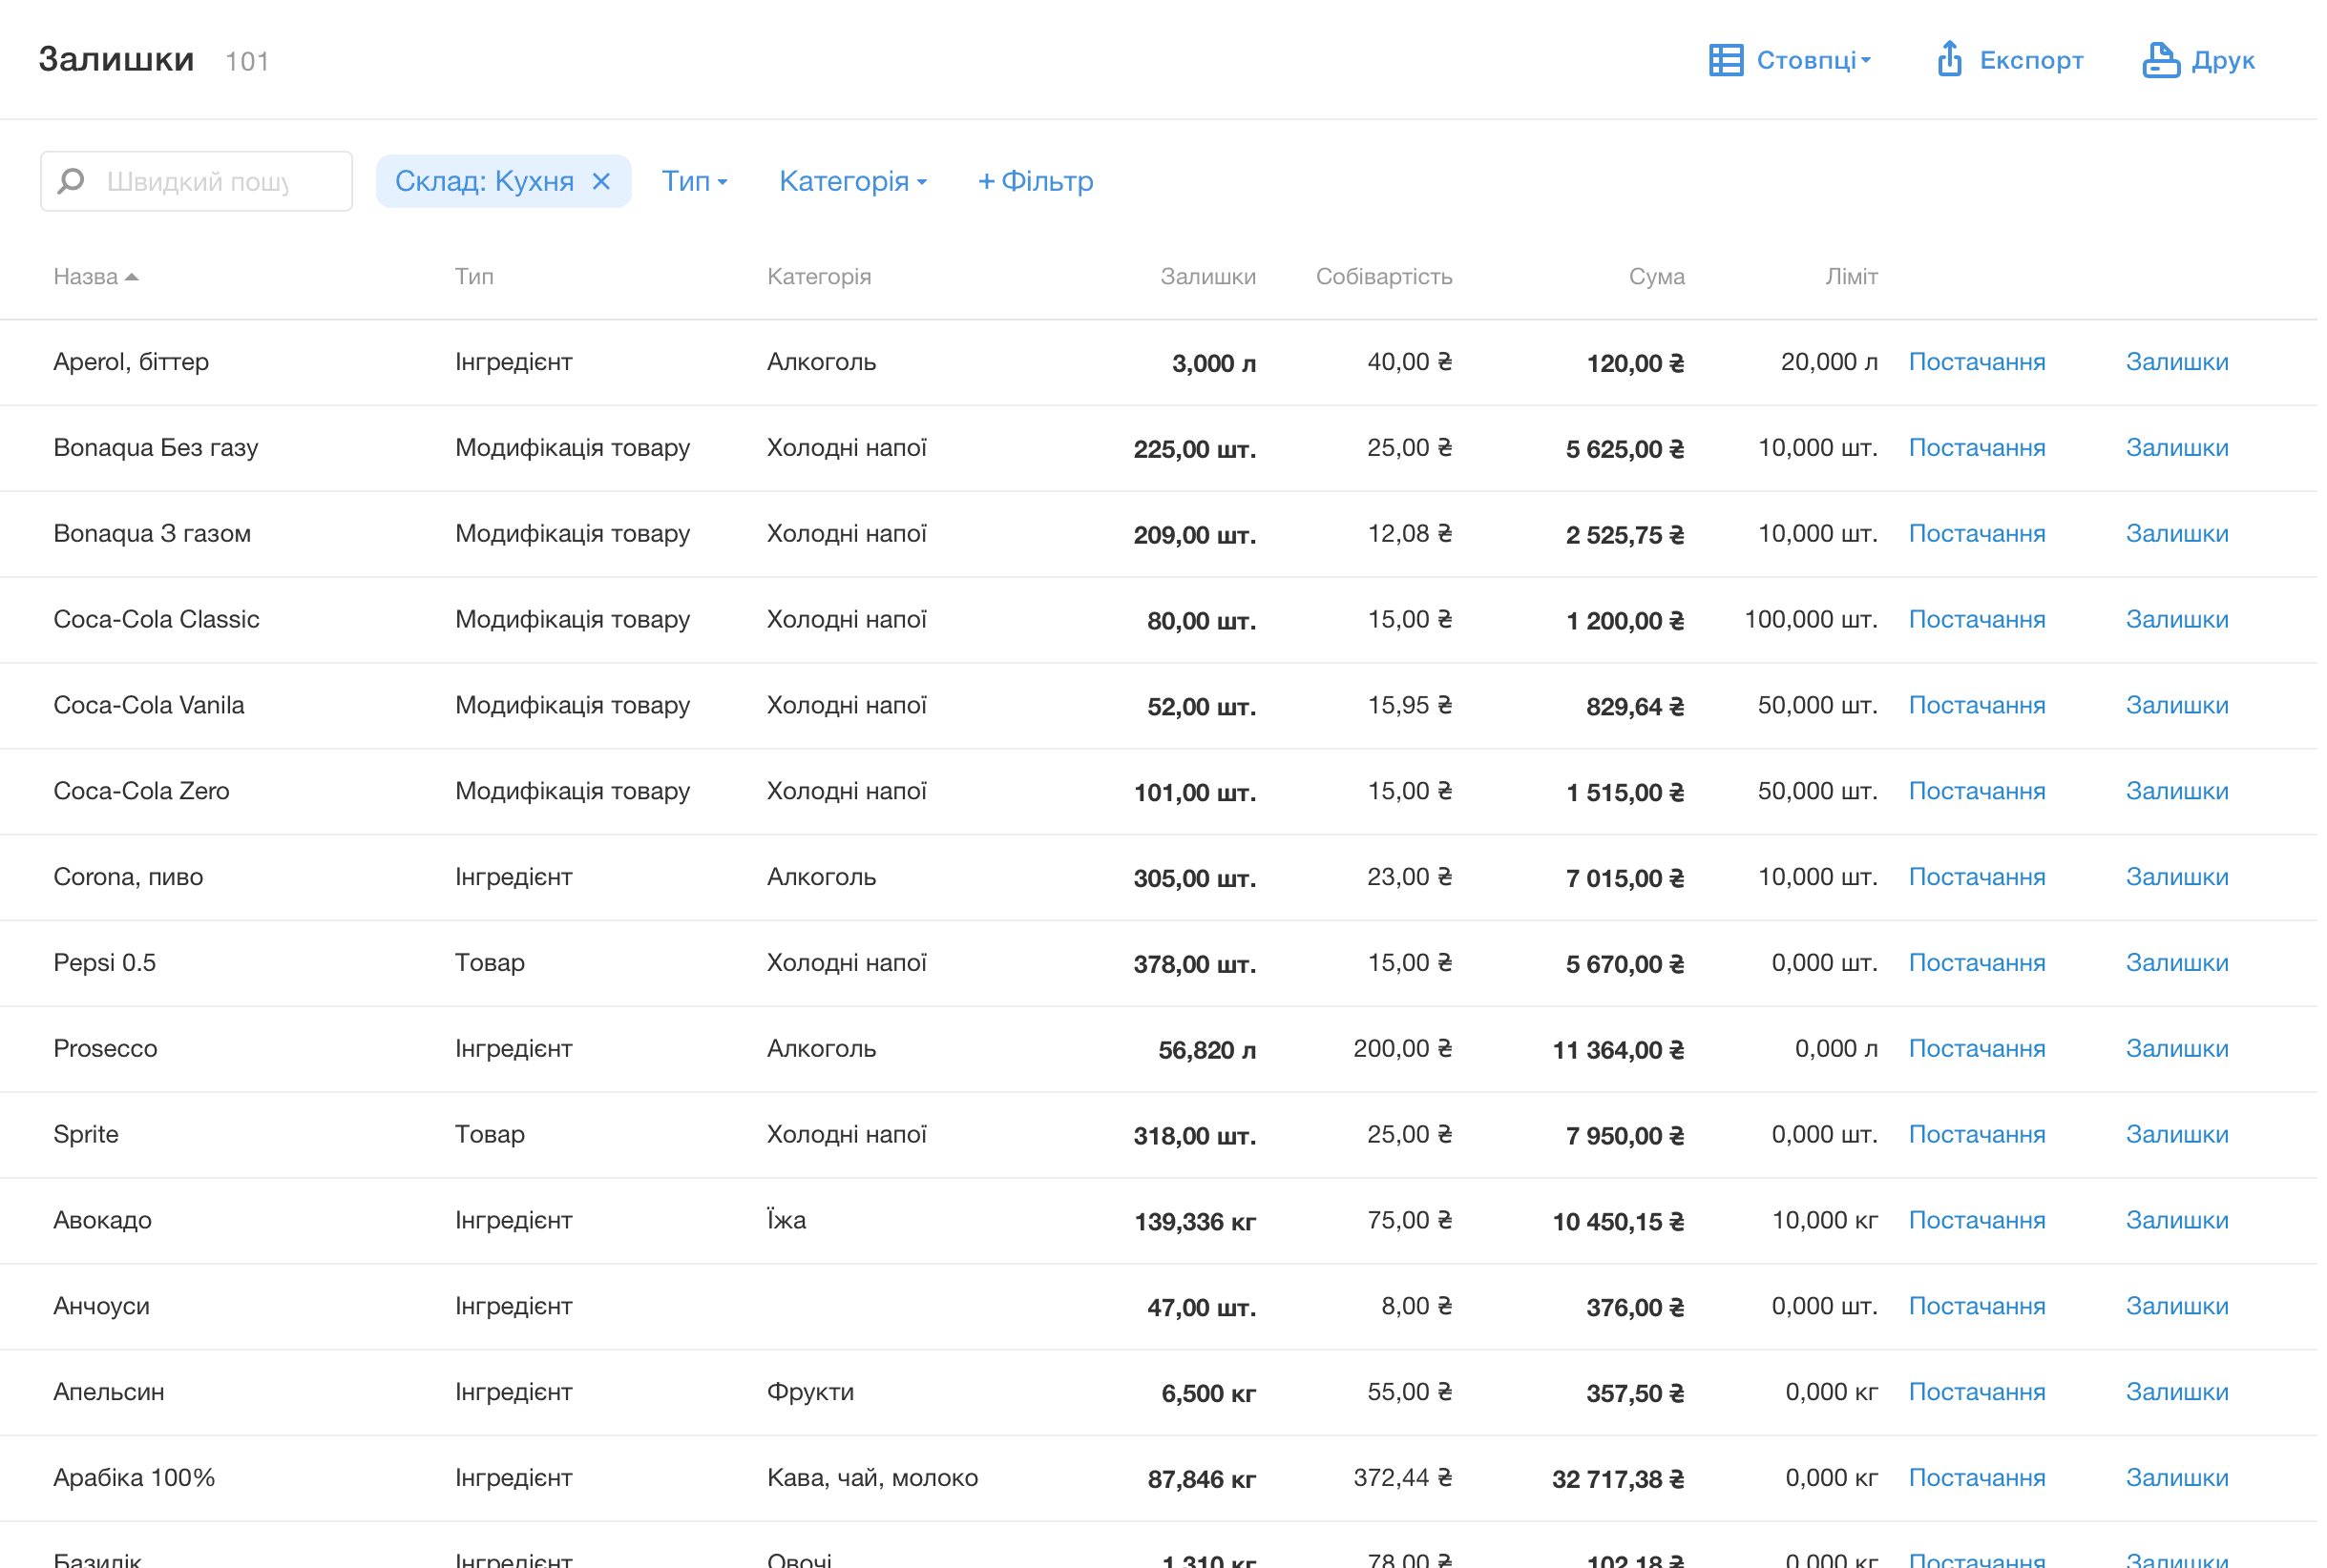Open Постачання for Арабіка 100%
The width and height of the screenshot is (2327, 1568).
(x=1975, y=1480)
